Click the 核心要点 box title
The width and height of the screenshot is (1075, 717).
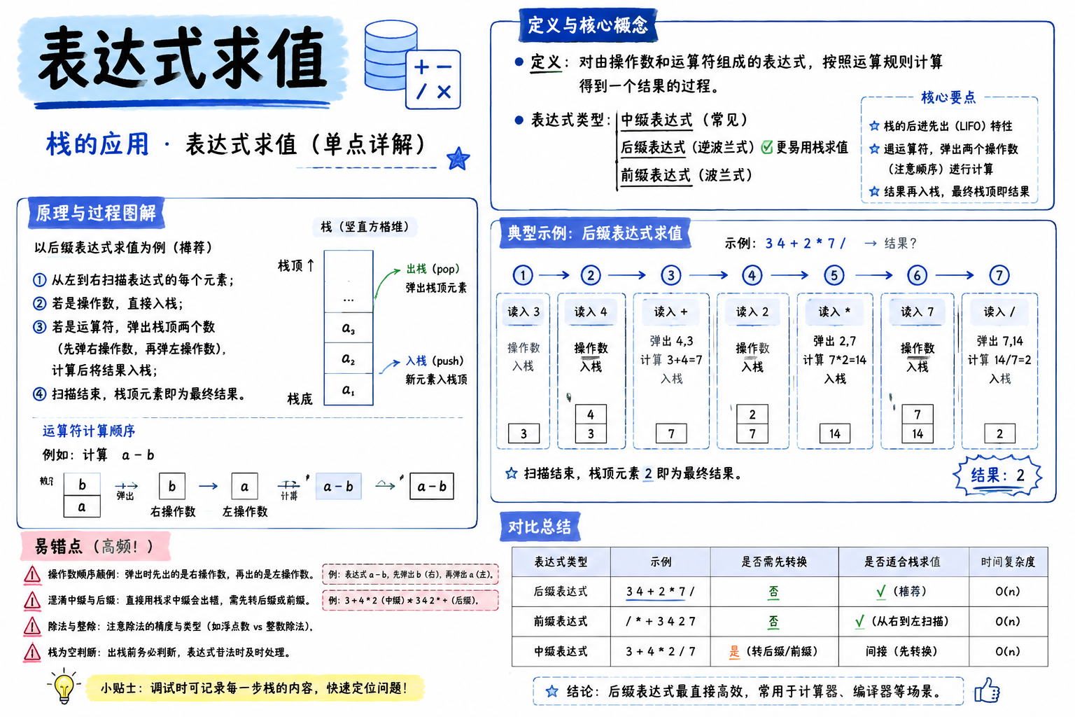click(x=948, y=97)
